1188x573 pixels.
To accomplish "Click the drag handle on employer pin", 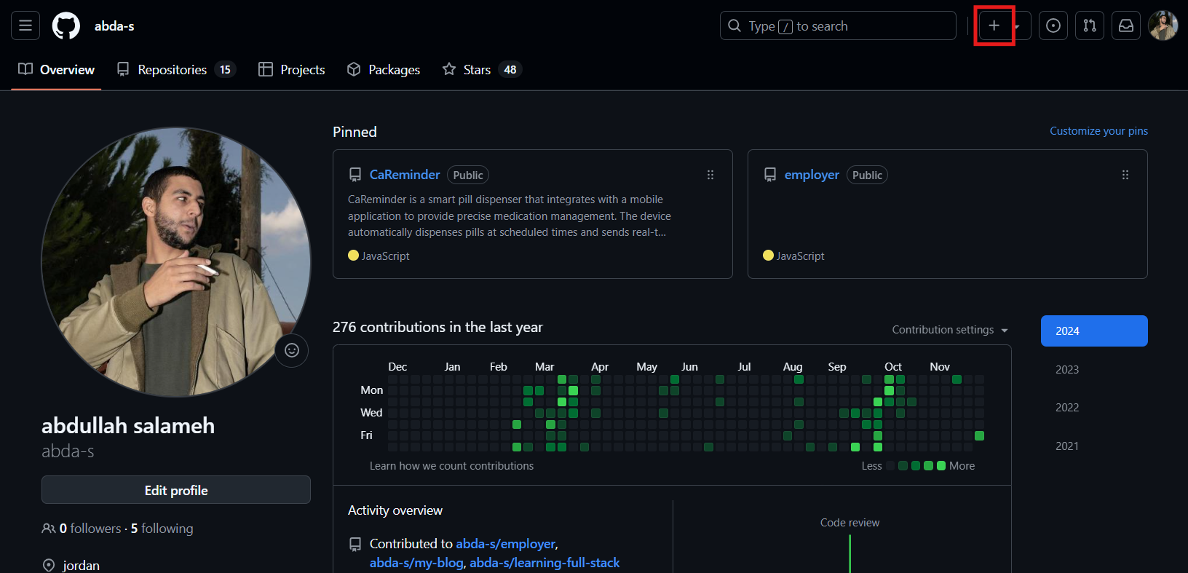I will coord(1125,175).
